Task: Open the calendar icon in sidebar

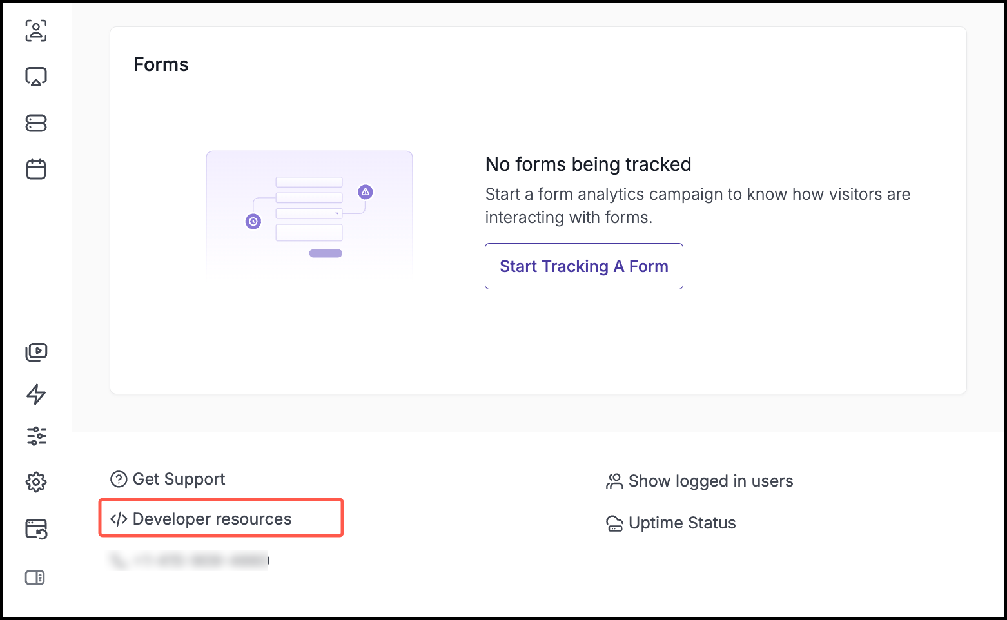Action: [x=36, y=169]
